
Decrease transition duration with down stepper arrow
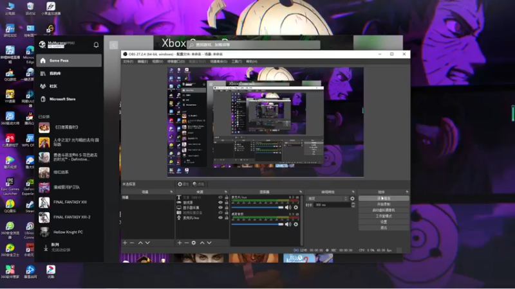point(353,206)
